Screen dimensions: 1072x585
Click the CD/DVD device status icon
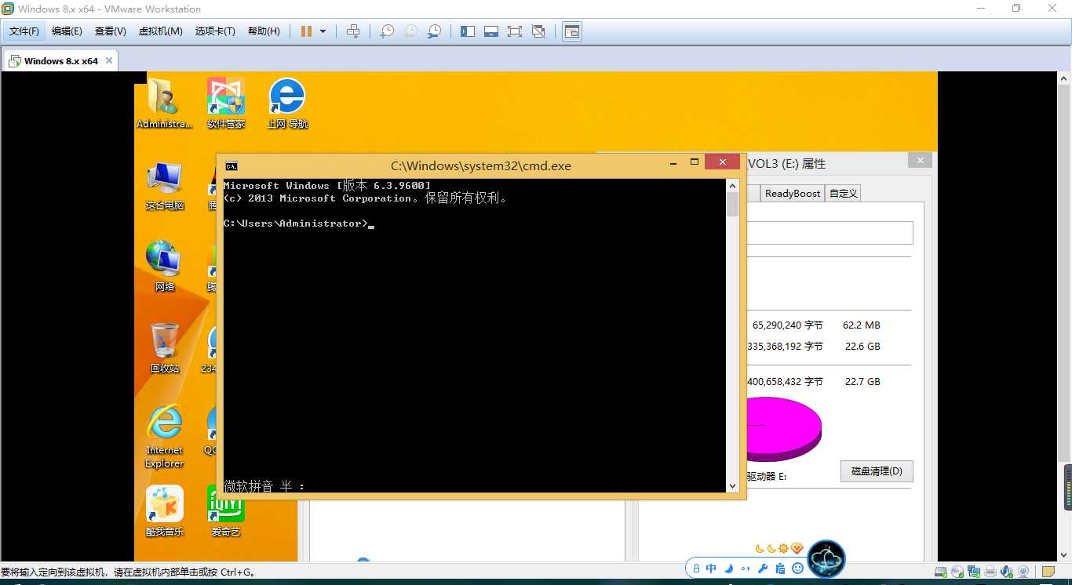click(x=957, y=572)
